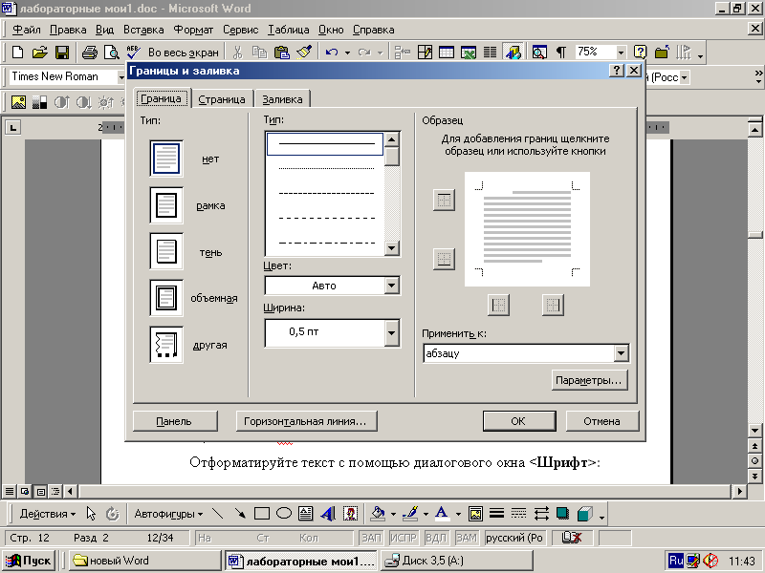Image resolution: width=765 pixels, height=573 pixels.
Task: Select Format Painter brush icon
Action: (x=304, y=52)
